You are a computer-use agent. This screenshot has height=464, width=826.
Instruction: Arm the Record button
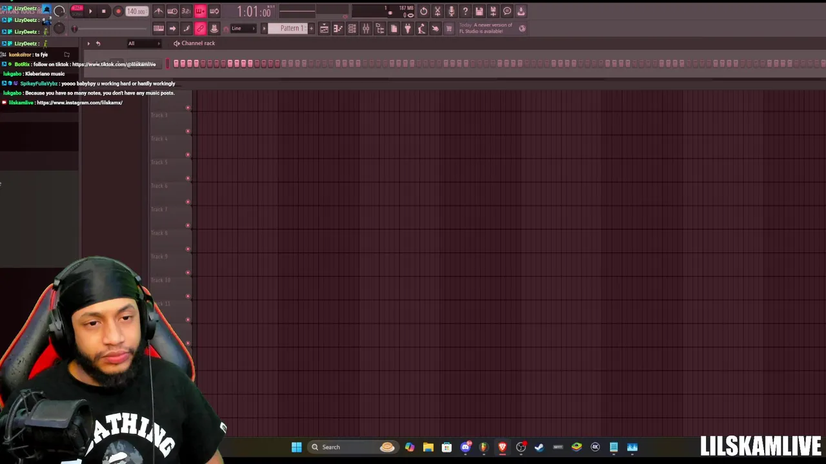[118, 11]
